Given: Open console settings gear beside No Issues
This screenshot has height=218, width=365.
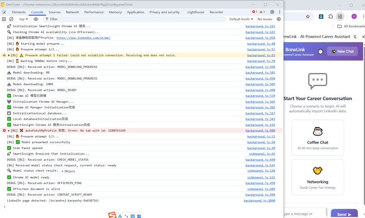Looking at the screenshot, I should pos(279,19).
